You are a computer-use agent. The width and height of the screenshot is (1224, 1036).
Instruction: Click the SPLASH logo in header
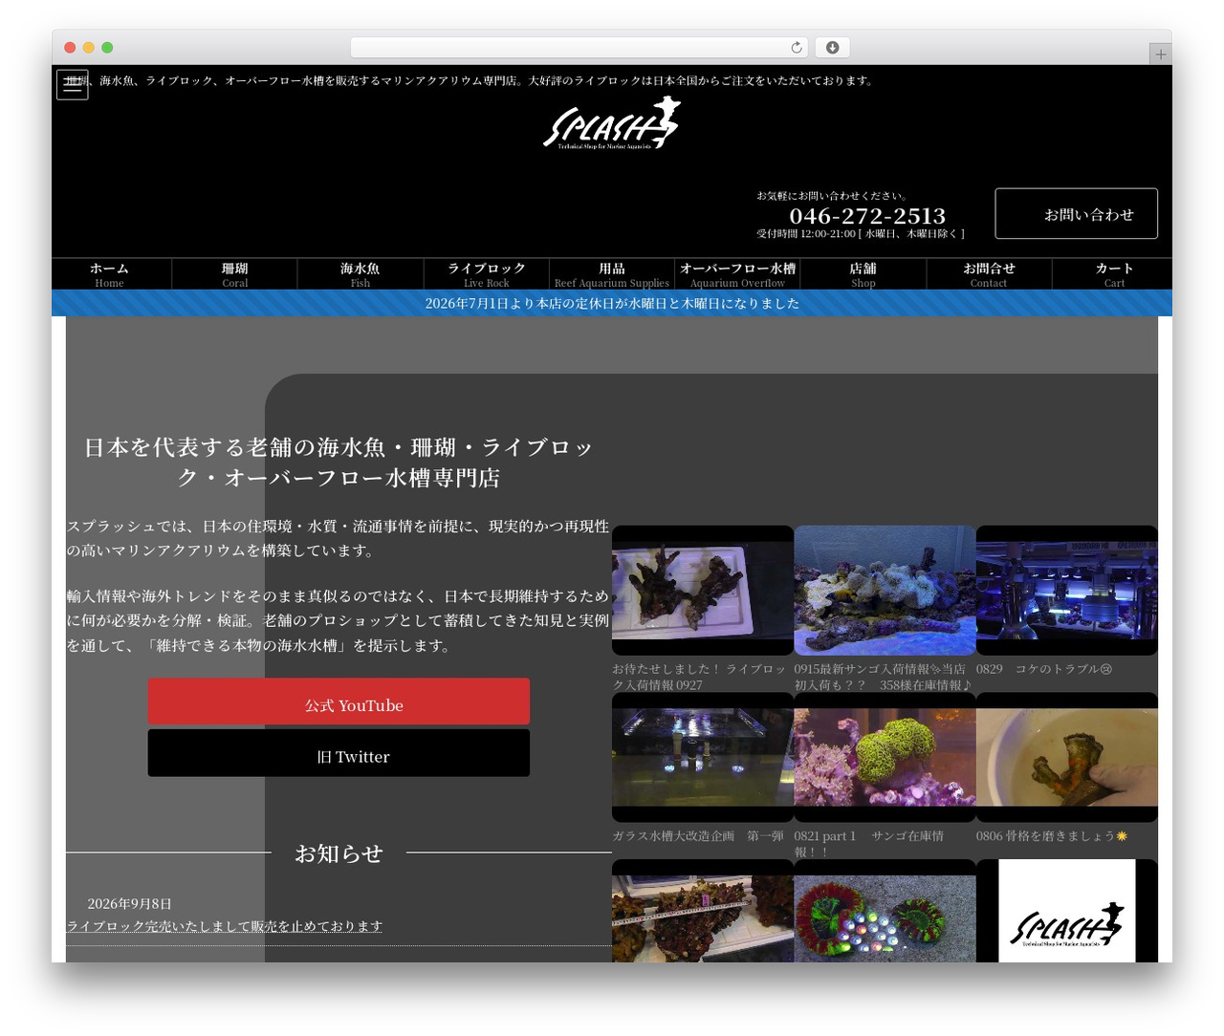coord(612,123)
